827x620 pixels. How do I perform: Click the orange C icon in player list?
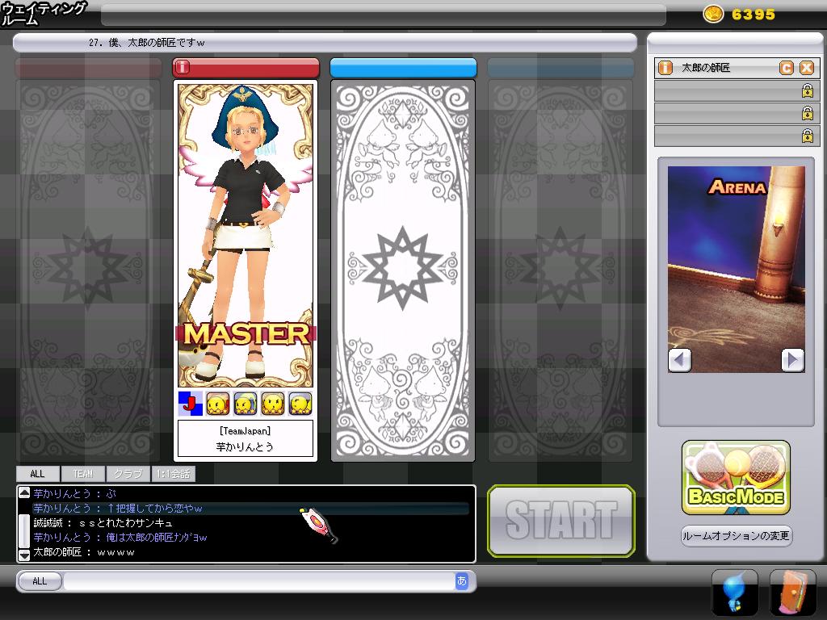[787, 69]
